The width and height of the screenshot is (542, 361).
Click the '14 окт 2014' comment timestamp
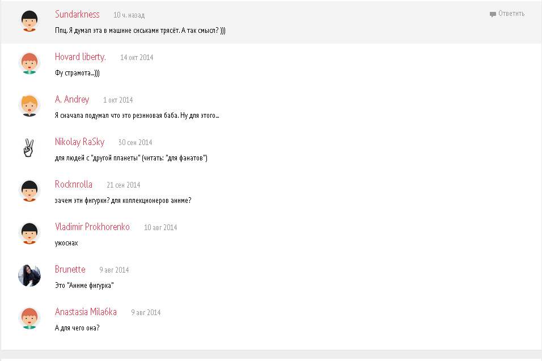coord(137,57)
